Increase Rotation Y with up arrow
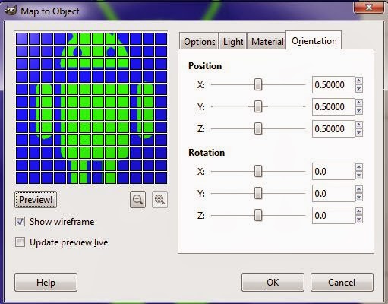The height and width of the screenshot is (304, 388). [359, 190]
